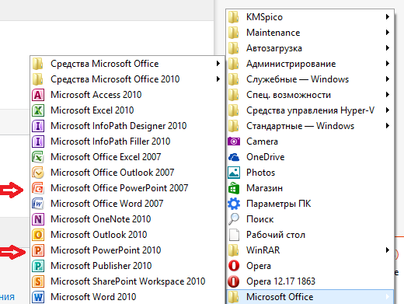The height and width of the screenshot is (304, 404).
Task: Click the InfoPath Designer 2010 icon
Action: pyautogui.click(x=38, y=126)
